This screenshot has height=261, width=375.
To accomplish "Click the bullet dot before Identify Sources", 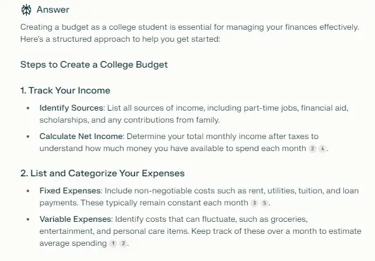I will (28, 108).
